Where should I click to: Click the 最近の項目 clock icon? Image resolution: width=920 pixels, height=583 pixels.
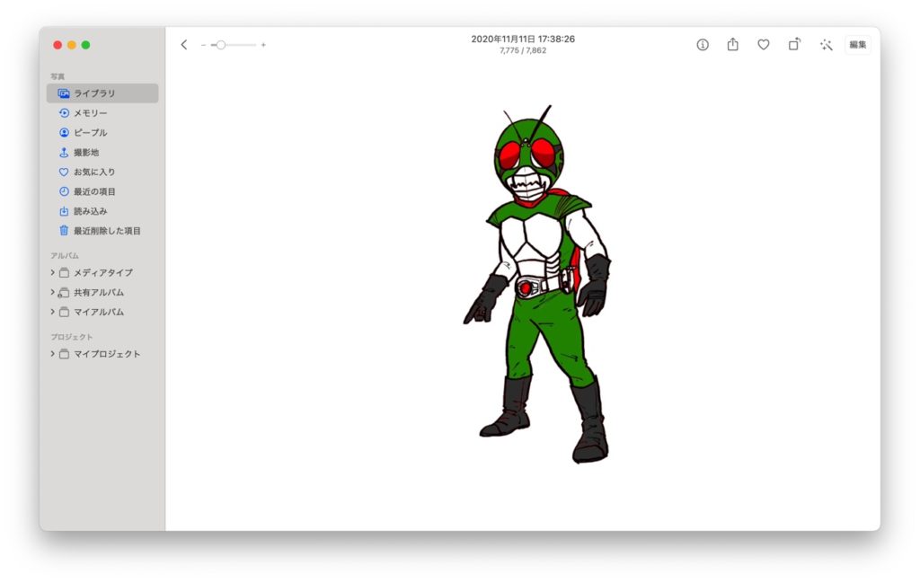click(x=64, y=191)
